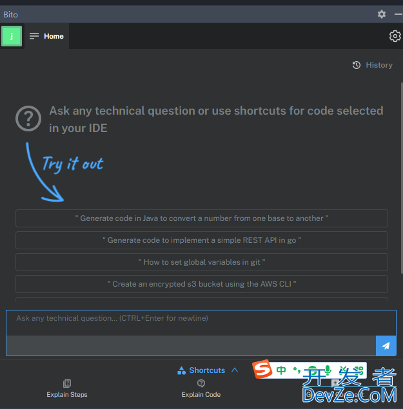Screen dimensions: 403x409
Task: Click the green 'j' user avatar
Action: pyautogui.click(x=12, y=36)
